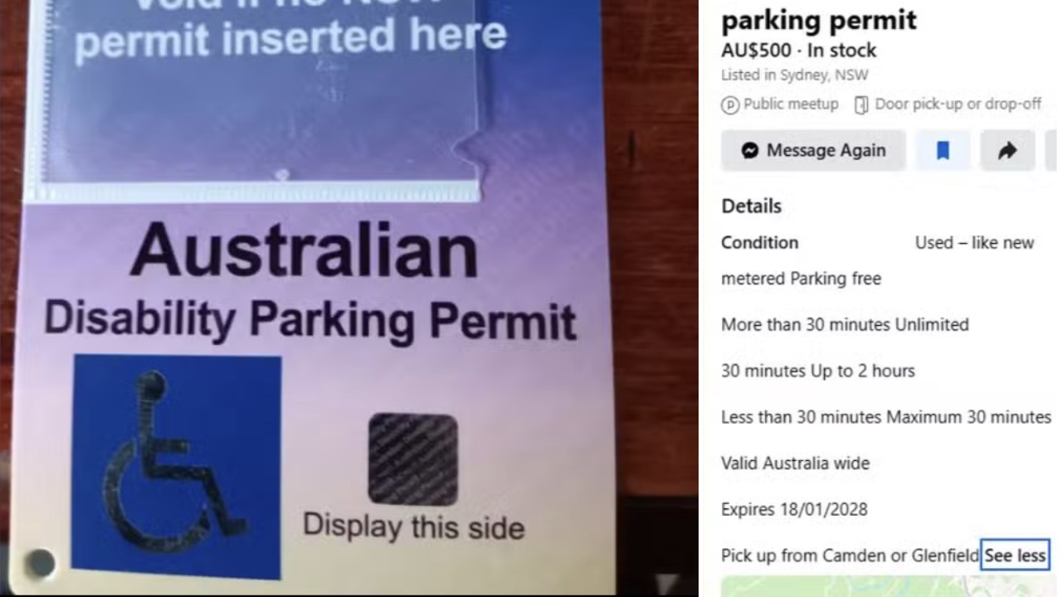The image size is (1062, 597).
Task: Click the partially hidden button beside share
Action: pos(1050,150)
